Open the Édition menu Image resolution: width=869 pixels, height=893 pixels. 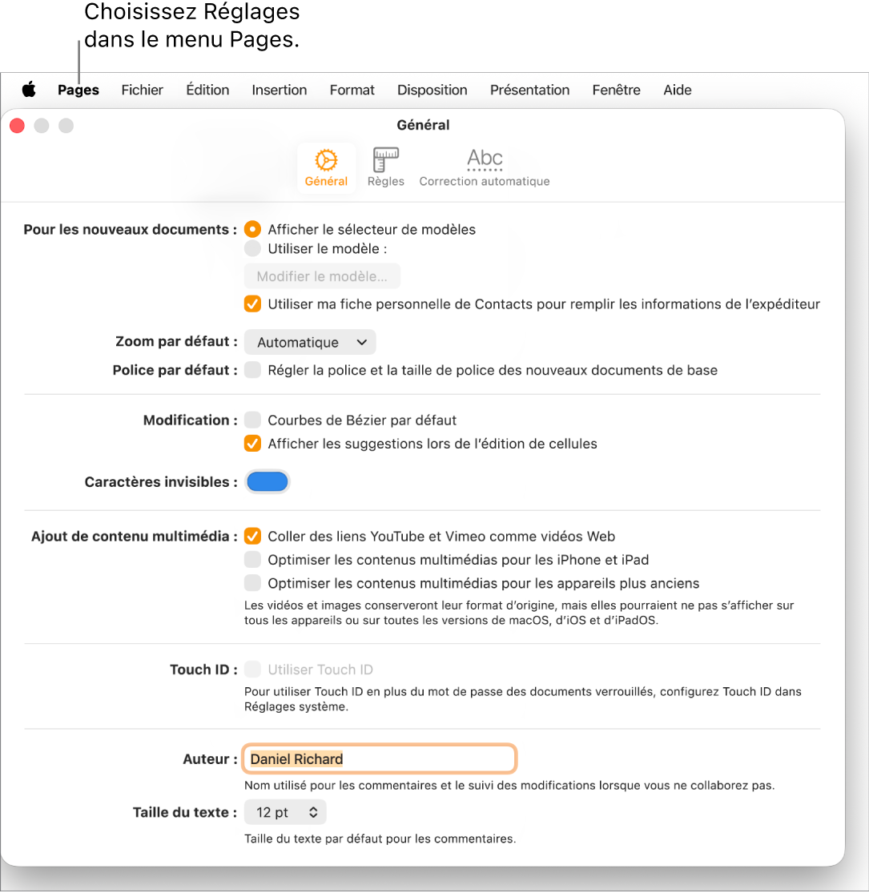pos(208,90)
